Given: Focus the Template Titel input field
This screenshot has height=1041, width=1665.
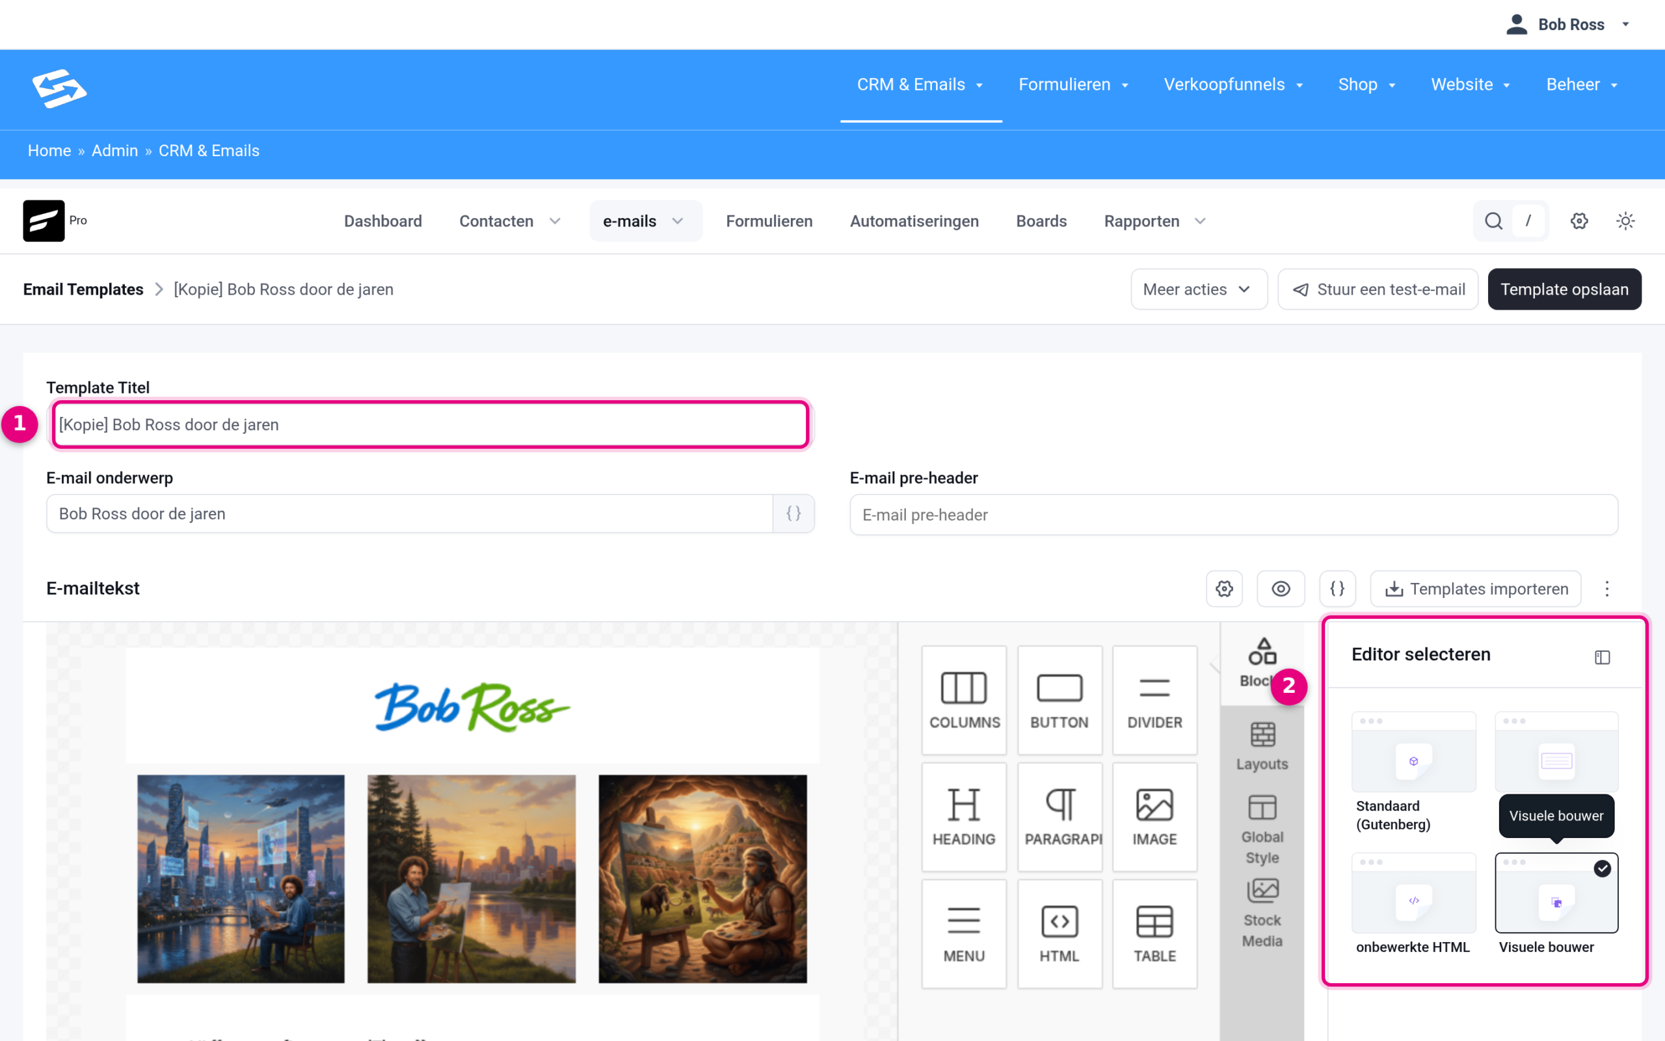Looking at the screenshot, I should [430, 425].
